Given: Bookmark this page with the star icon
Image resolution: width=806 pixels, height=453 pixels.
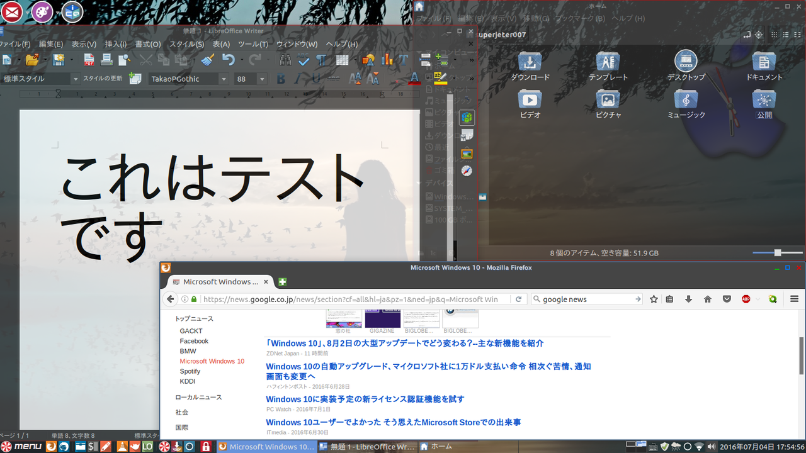Looking at the screenshot, I should point(654,299).
